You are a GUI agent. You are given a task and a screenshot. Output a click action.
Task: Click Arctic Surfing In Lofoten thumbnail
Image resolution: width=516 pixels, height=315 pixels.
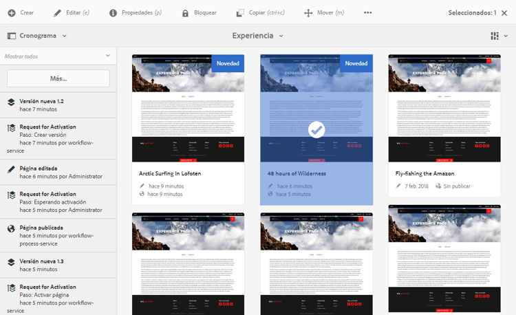pos(189,109)
